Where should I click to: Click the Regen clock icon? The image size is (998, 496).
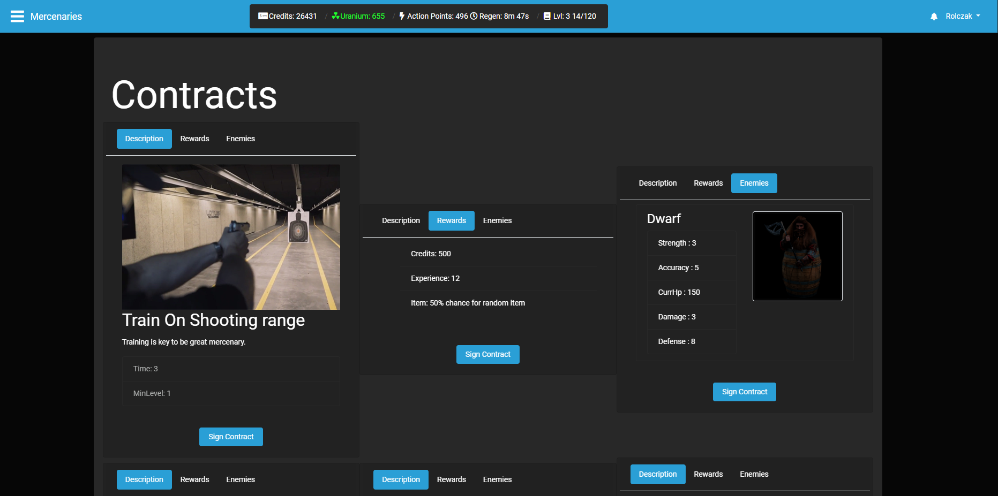pos(472,16)
